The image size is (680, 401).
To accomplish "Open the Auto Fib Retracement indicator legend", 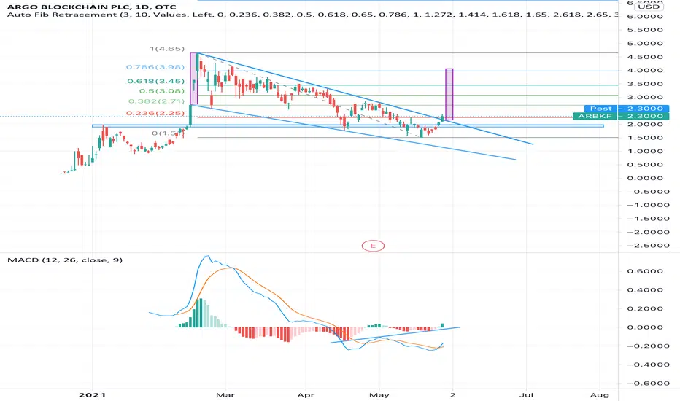I will coord(312,15).
